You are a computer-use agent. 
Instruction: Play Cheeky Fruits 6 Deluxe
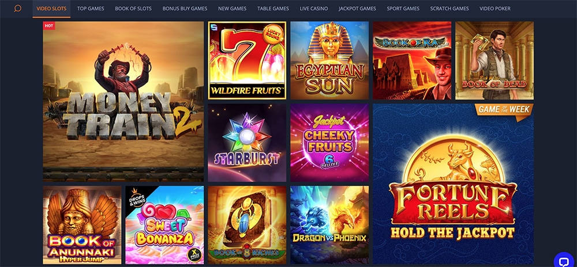pyautogui.click(x=329, y=143)
